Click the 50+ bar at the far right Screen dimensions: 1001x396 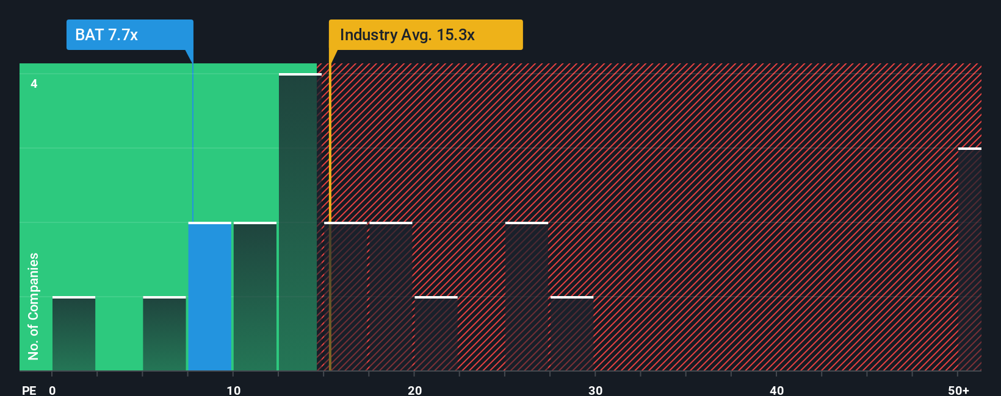tap(970, 260)
